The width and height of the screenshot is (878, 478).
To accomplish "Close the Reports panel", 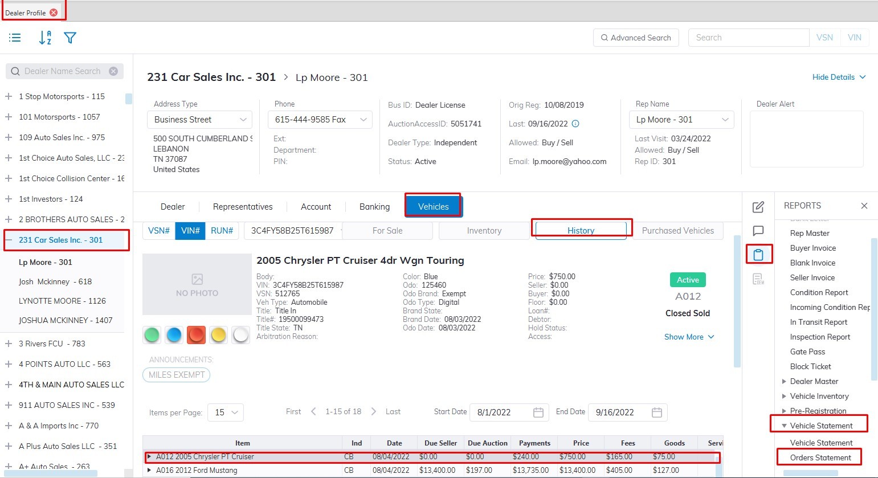I will click(x=864, y=206).
